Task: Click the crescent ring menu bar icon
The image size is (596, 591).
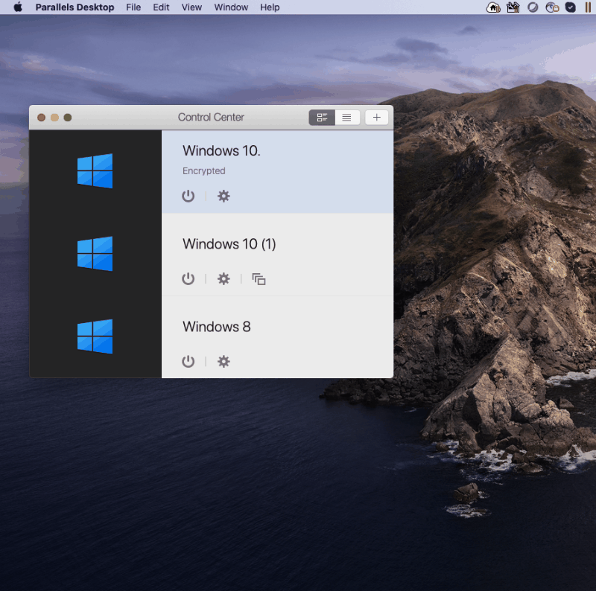Action: 533,7
